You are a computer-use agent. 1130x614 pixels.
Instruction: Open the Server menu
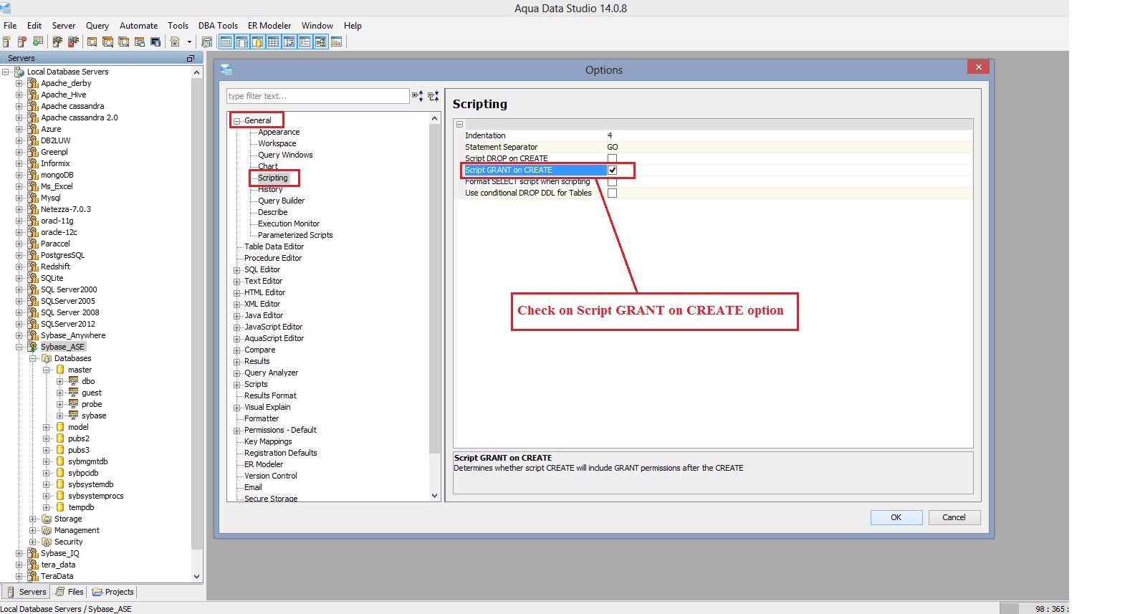64,26
